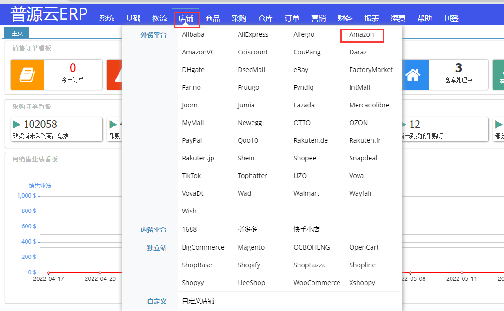Select the Shopee platform
The image size is (504, 311).
[x=305, y=159]
